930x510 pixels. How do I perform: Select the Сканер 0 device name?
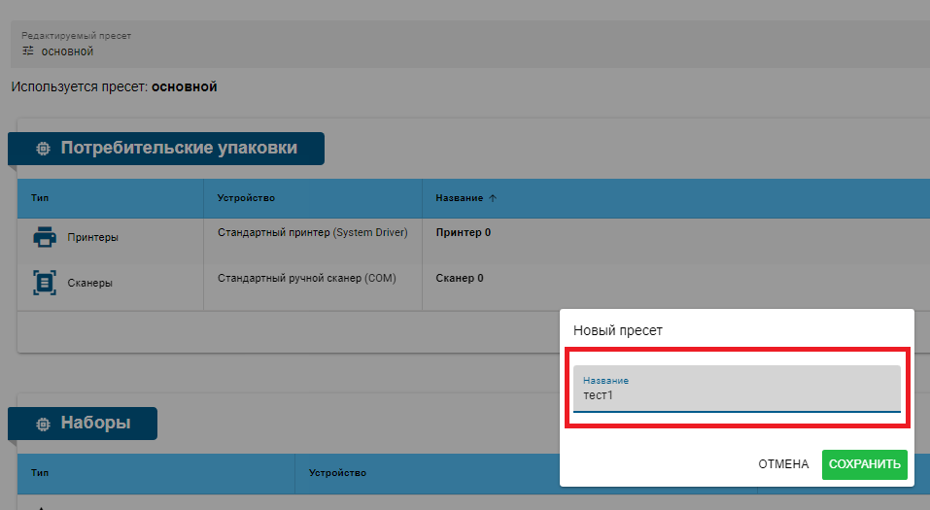pyautogui.click(x=460, y=279)
